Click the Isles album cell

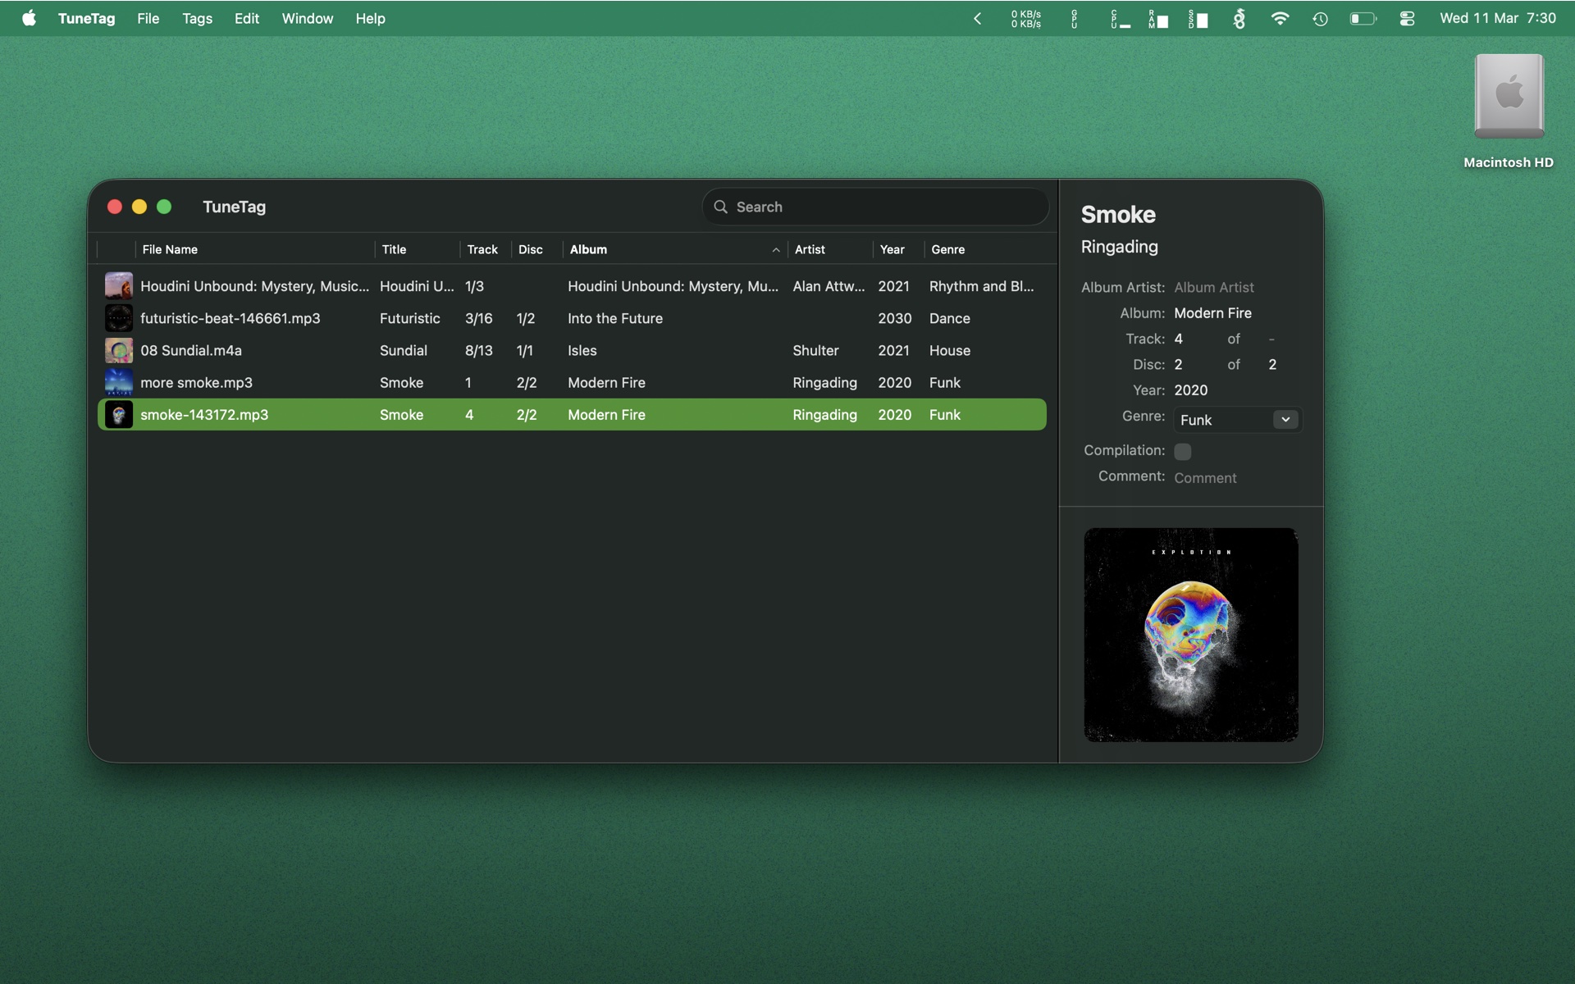tap(582, 350)
